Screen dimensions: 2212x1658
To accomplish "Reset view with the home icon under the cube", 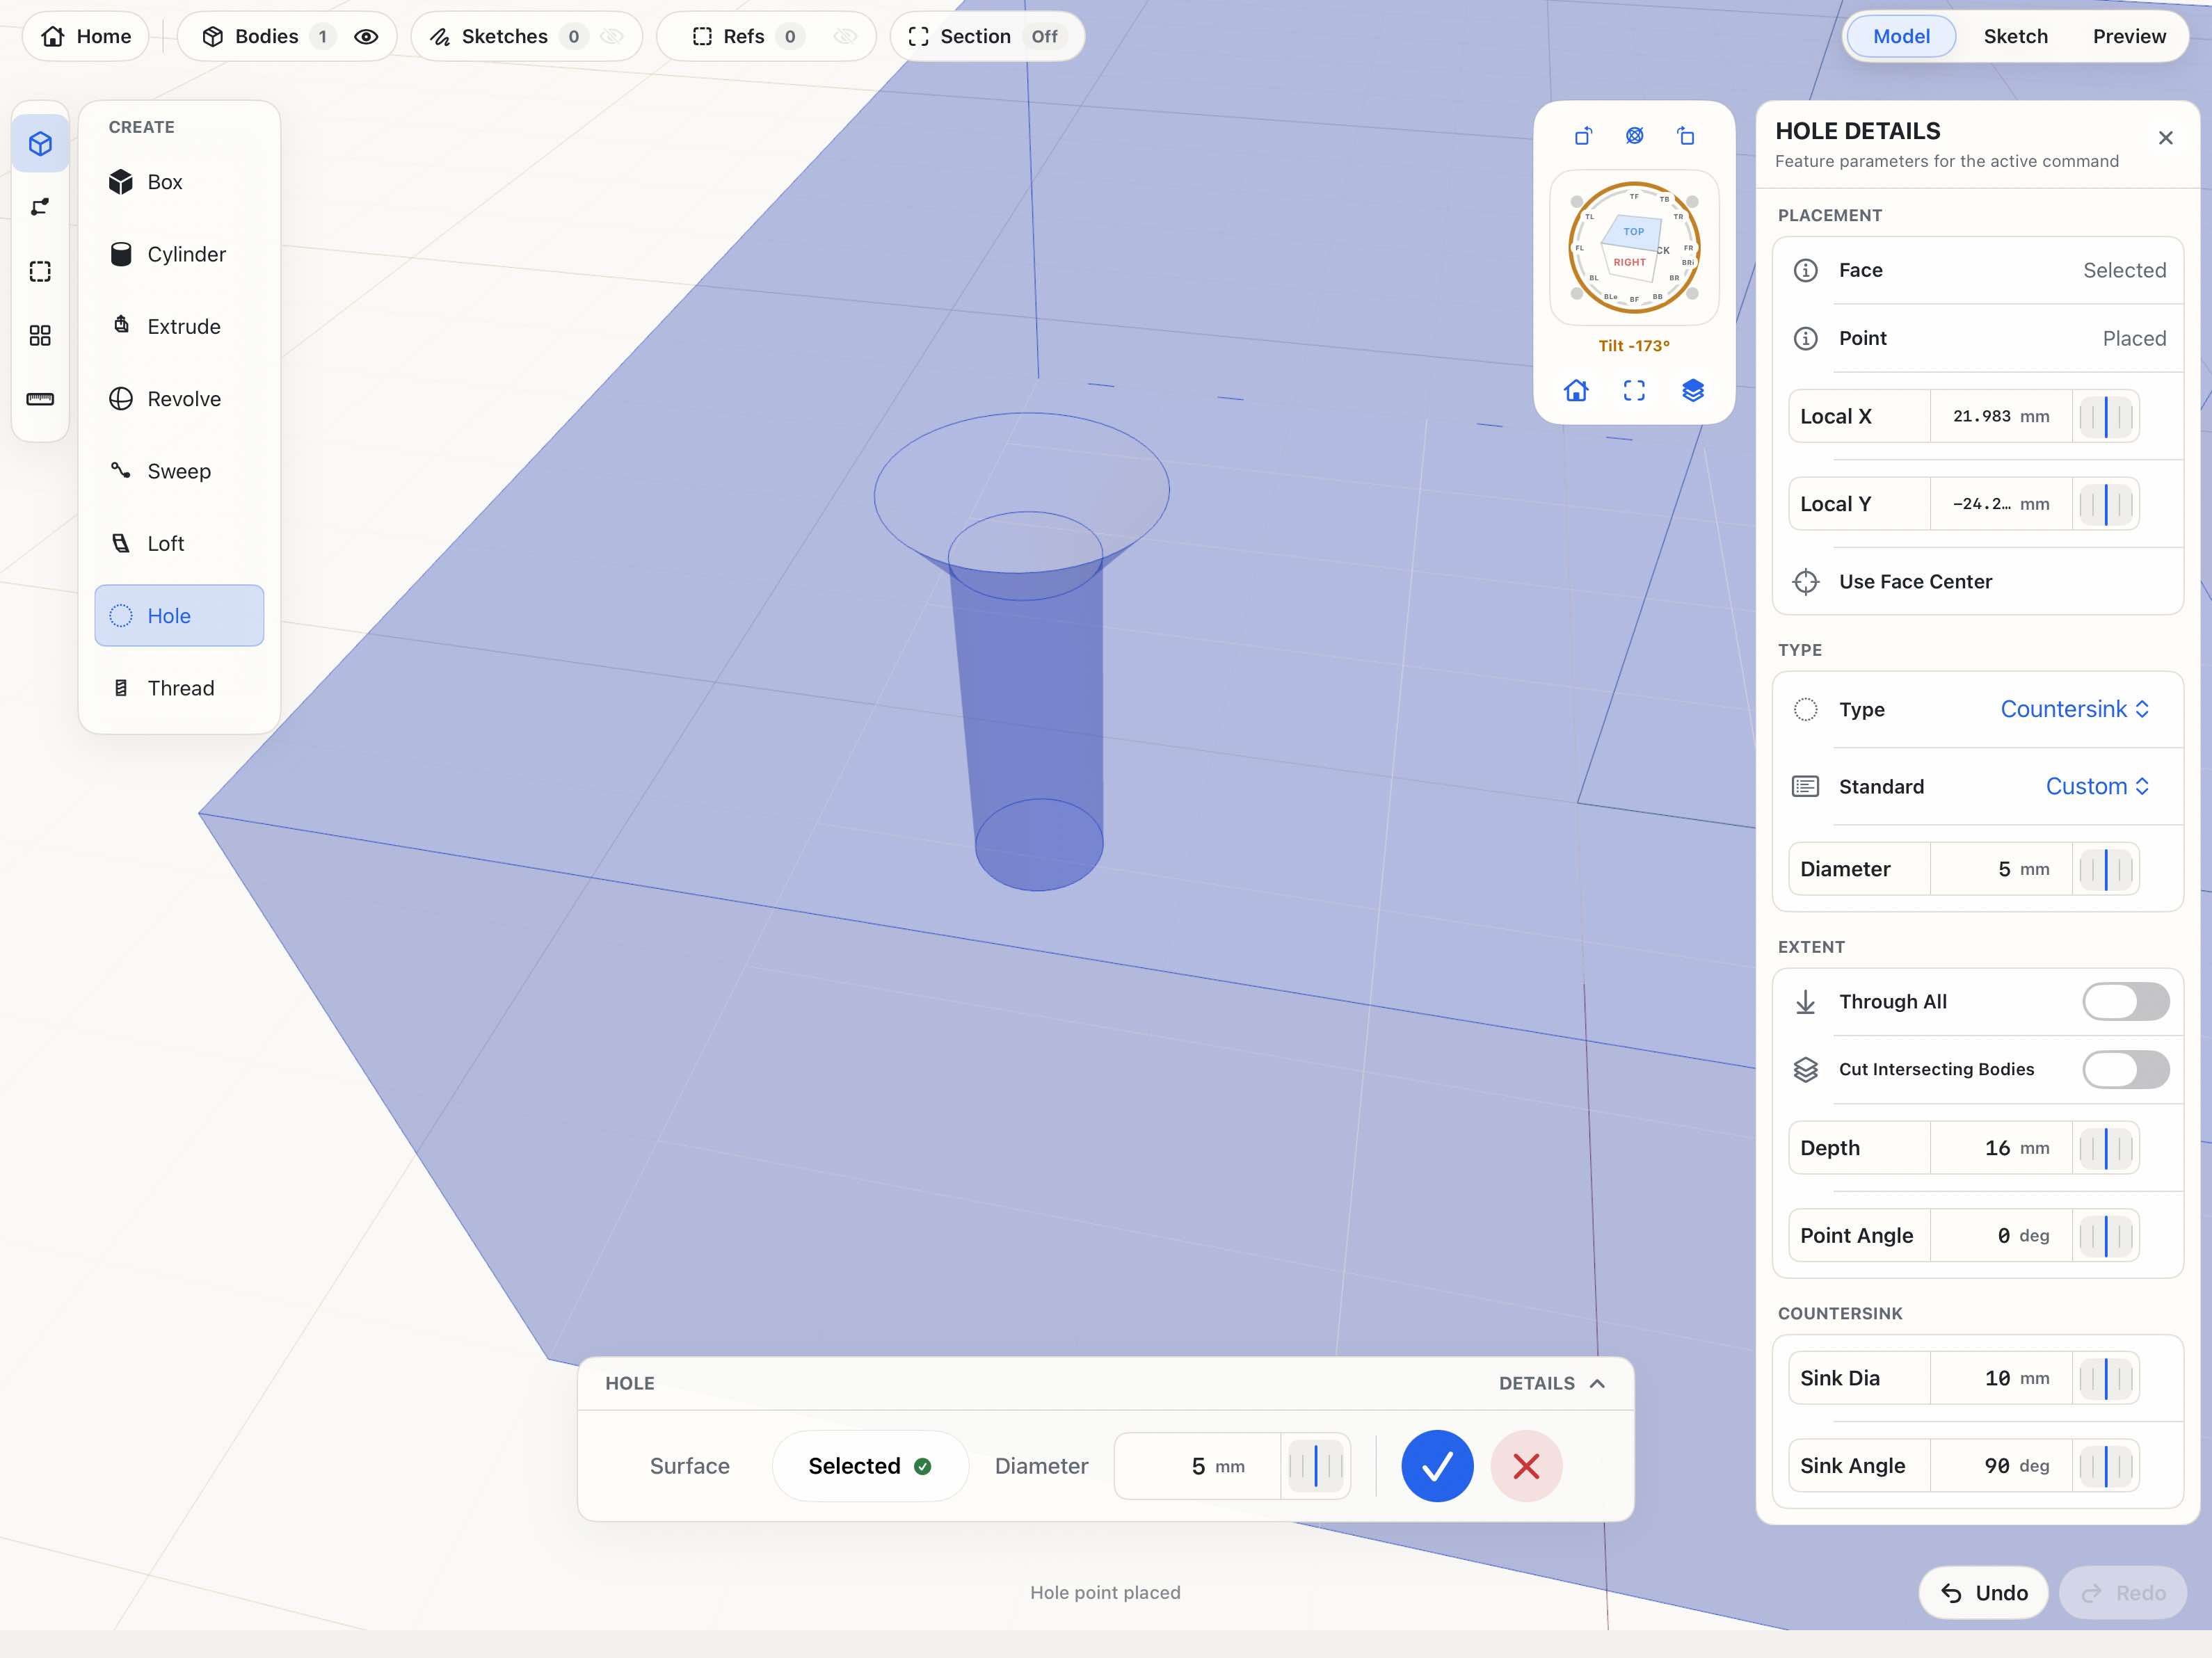I will click(1576, 391).
